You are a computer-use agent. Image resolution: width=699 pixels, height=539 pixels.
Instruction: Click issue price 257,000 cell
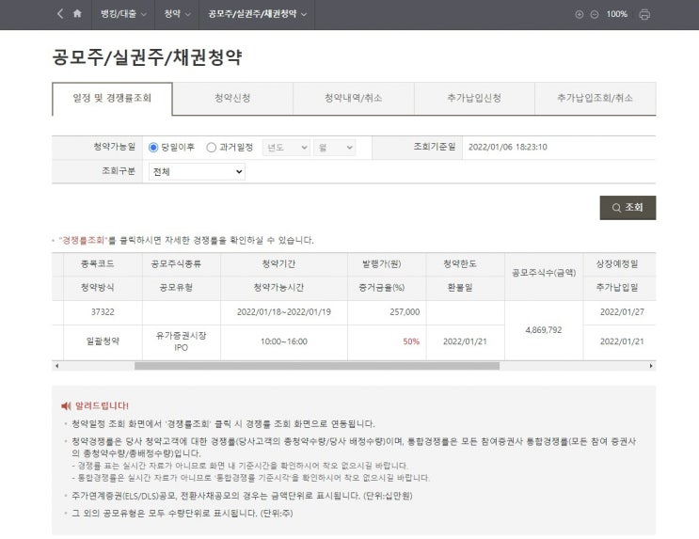click(387, 312)
